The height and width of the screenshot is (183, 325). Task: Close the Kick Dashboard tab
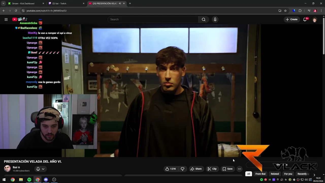pos(43,4)
